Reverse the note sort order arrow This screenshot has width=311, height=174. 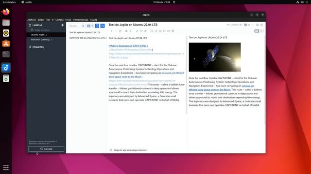(92, 26)
